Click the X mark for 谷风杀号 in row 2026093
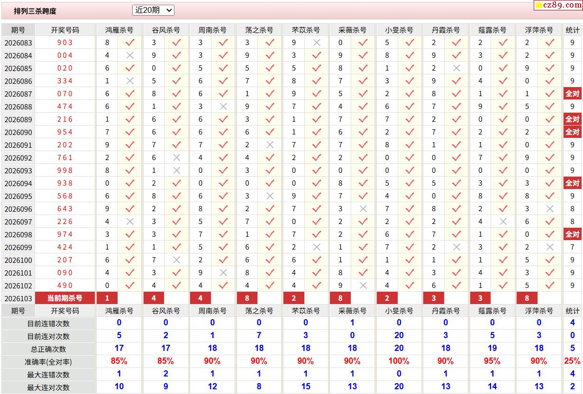 (x=177, y=170)
